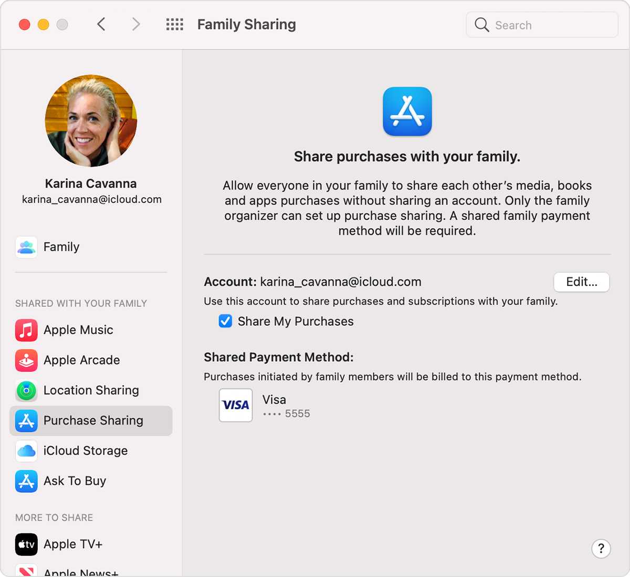Click the Location Sharing green radar icon
Viewport: 630px width, 577px height.
coord(26,390)
